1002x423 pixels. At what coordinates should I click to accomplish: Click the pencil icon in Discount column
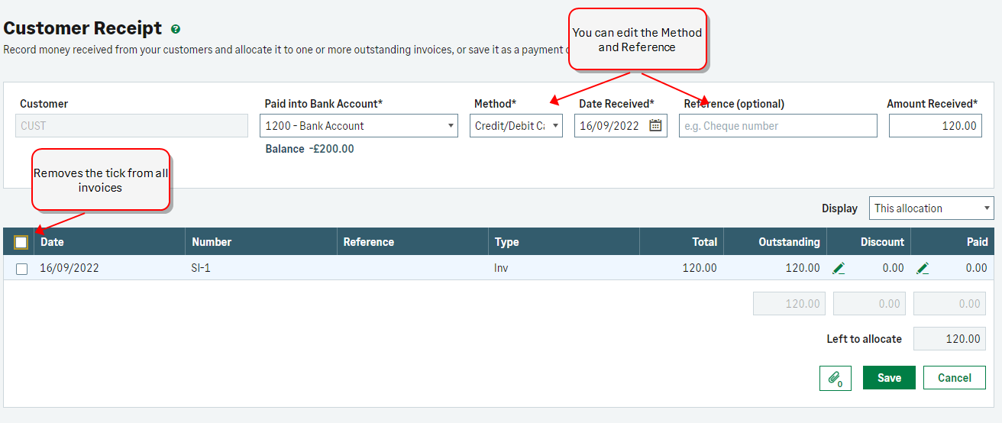pyautogui.click(x=839, y=268)
